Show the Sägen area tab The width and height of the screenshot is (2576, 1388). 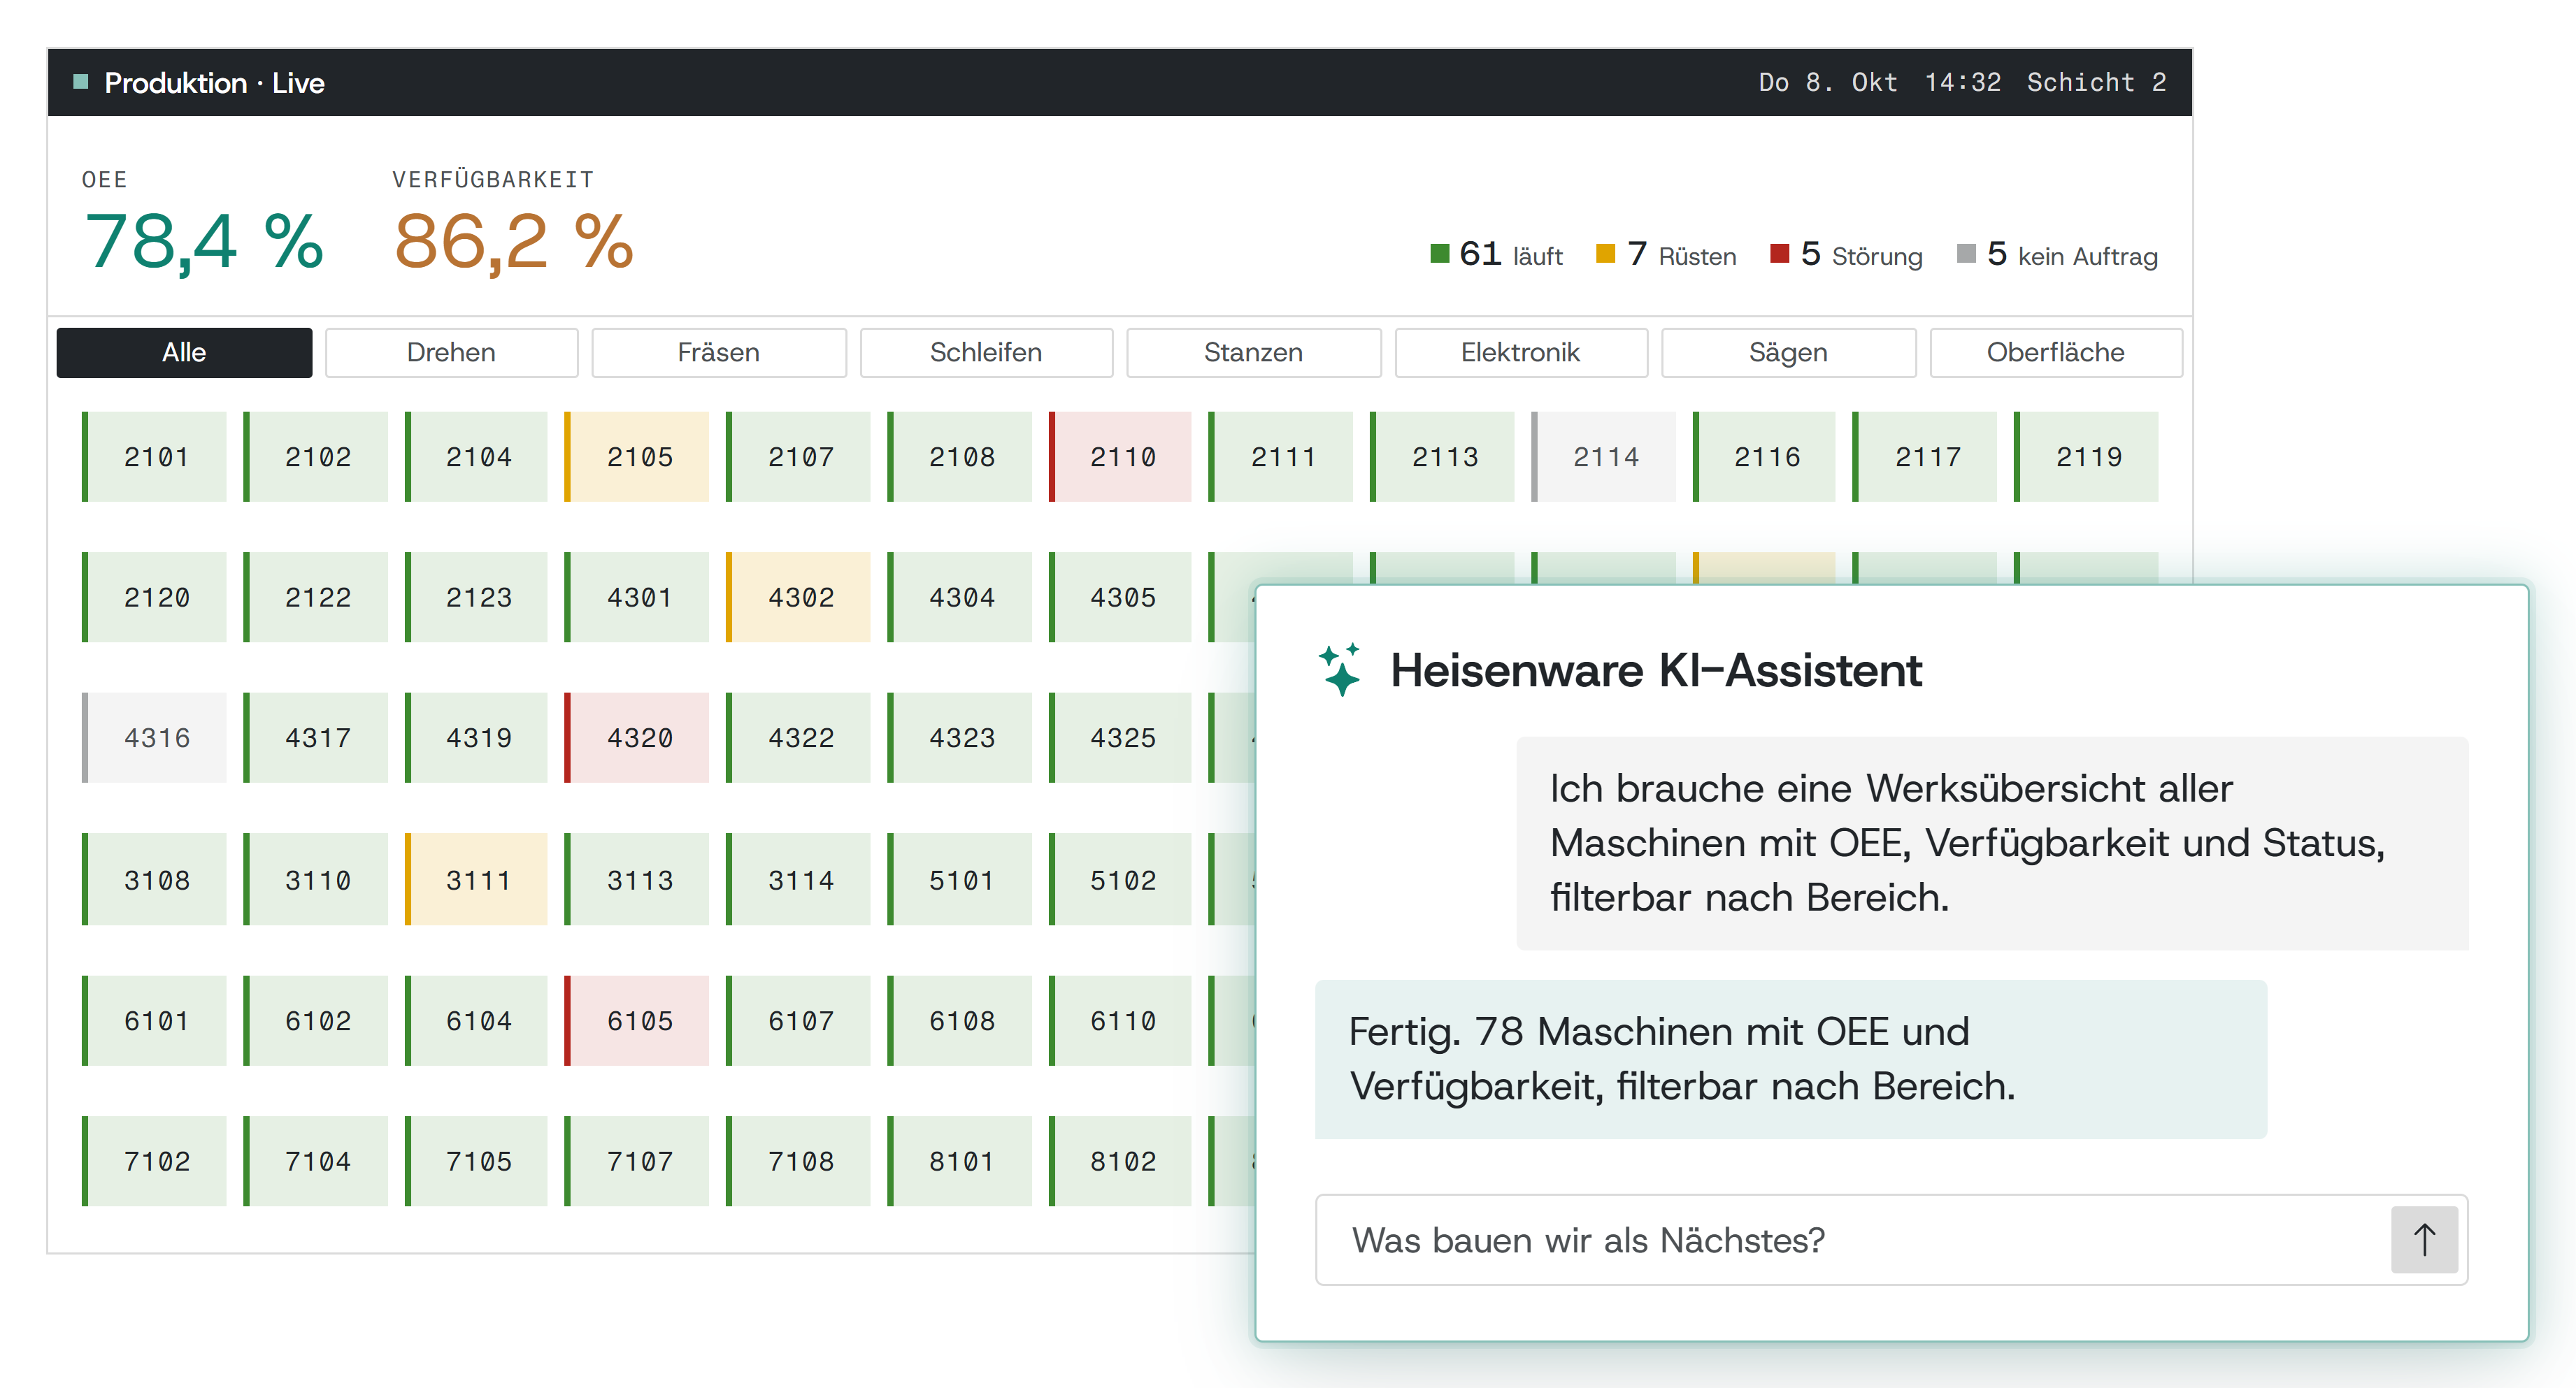1788,353
